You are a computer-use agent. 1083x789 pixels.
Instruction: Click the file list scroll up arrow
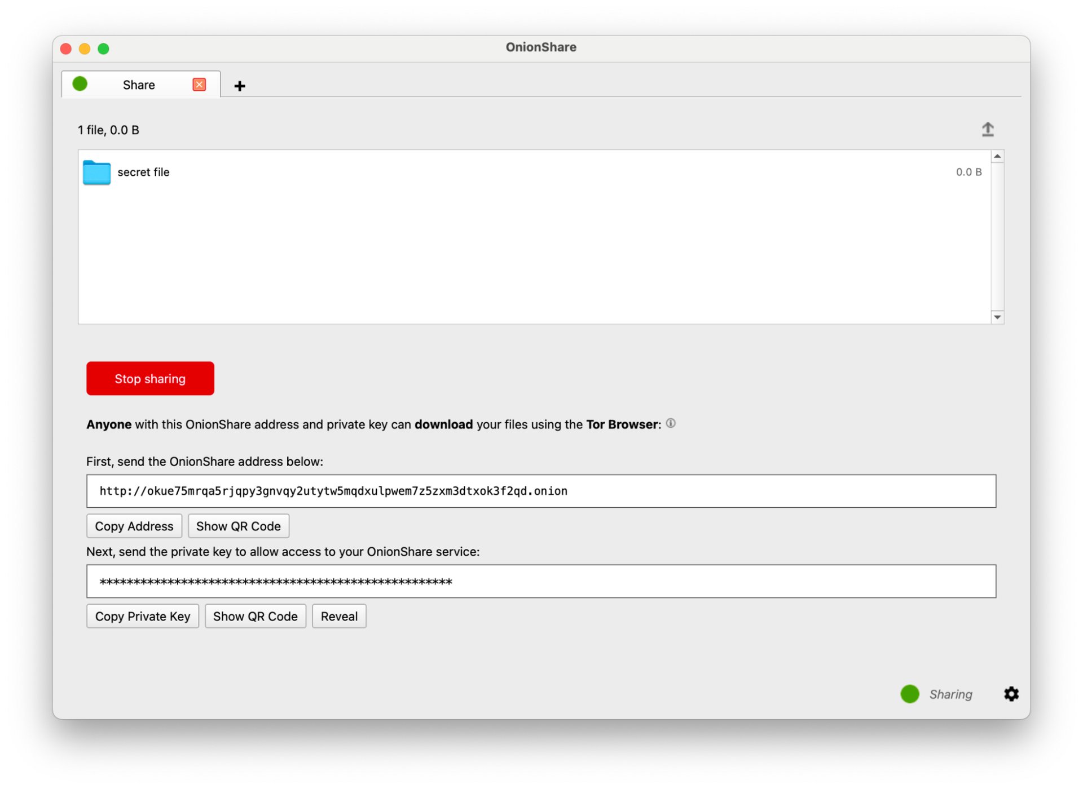pos(997,156)
